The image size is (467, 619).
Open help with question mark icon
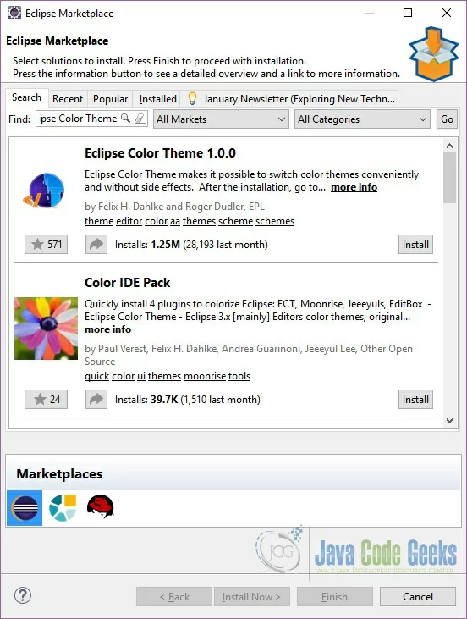23,595
